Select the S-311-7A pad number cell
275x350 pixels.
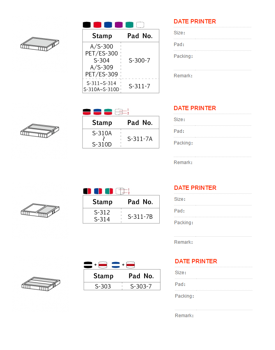pos(140,139)
